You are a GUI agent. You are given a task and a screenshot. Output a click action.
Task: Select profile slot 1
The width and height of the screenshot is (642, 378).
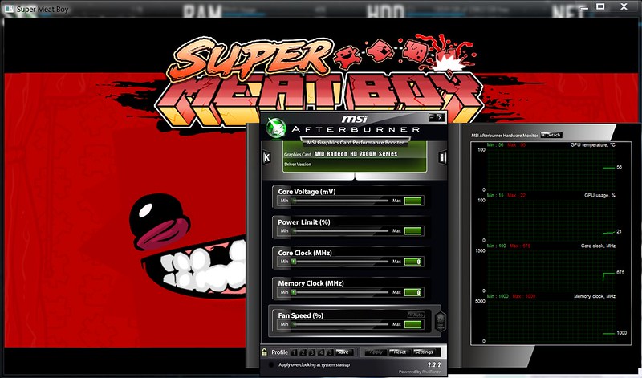[294, 352]
